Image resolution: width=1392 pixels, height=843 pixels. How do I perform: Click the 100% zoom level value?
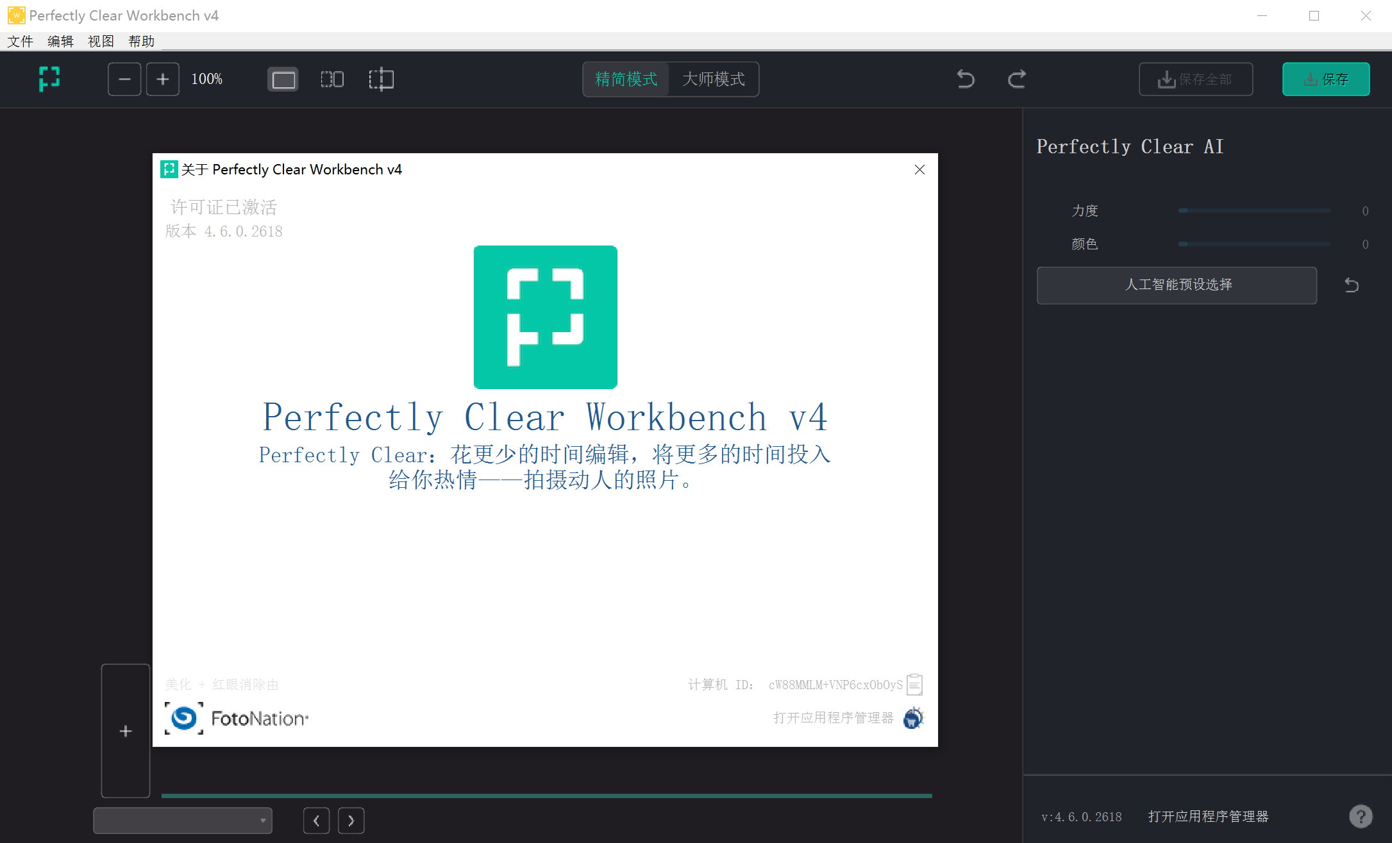coord(207,79)
